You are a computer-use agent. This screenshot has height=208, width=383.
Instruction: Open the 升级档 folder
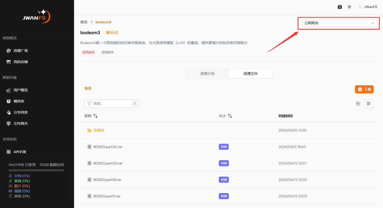[x=99, y=130]
